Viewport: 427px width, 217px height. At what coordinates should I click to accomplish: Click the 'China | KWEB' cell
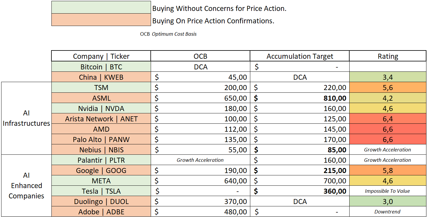(x=101, y=77)
